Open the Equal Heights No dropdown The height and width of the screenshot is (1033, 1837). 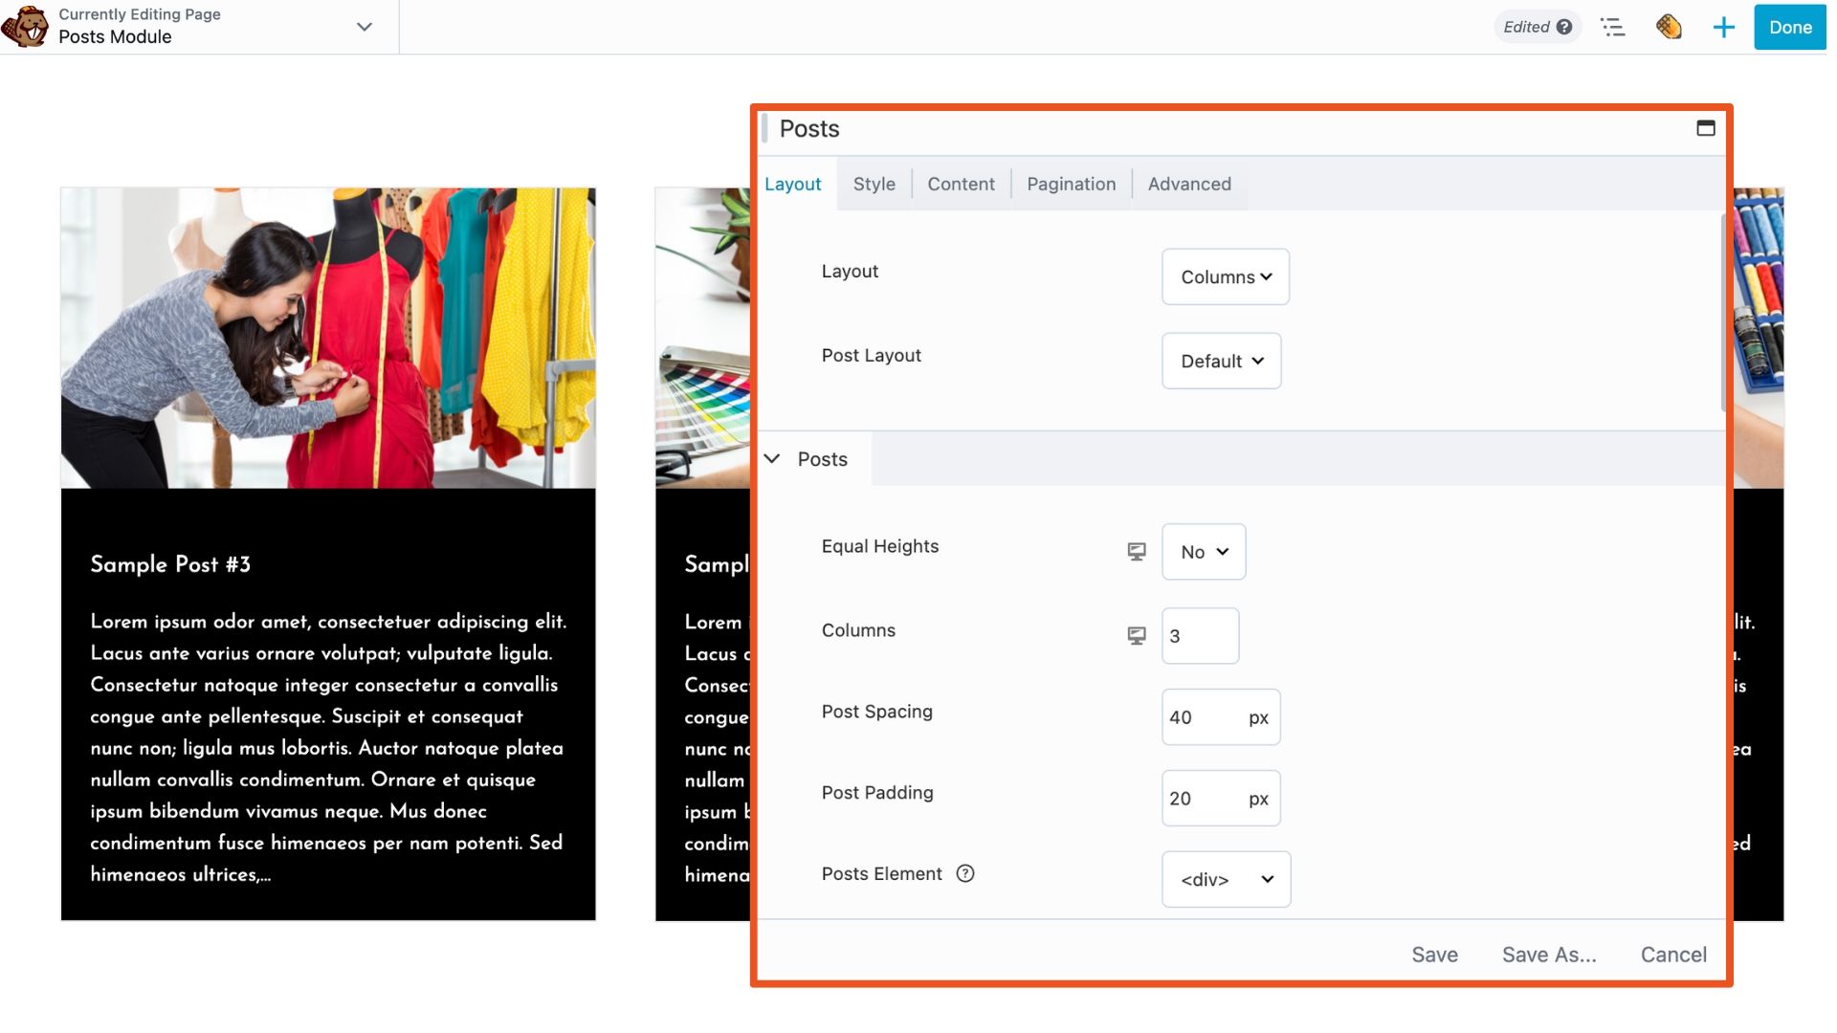pos(1203,552)
